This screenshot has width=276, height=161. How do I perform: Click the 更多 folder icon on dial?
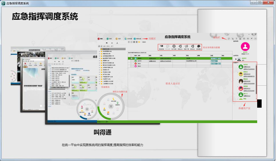click(108, 112)
